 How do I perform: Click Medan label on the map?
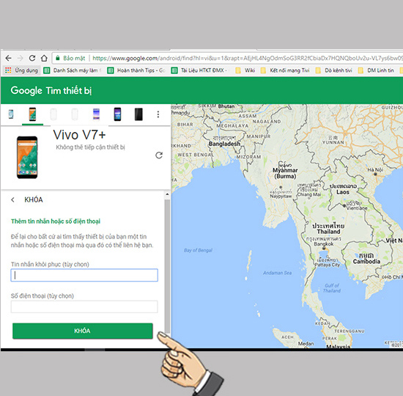click(x=306, y=343)
